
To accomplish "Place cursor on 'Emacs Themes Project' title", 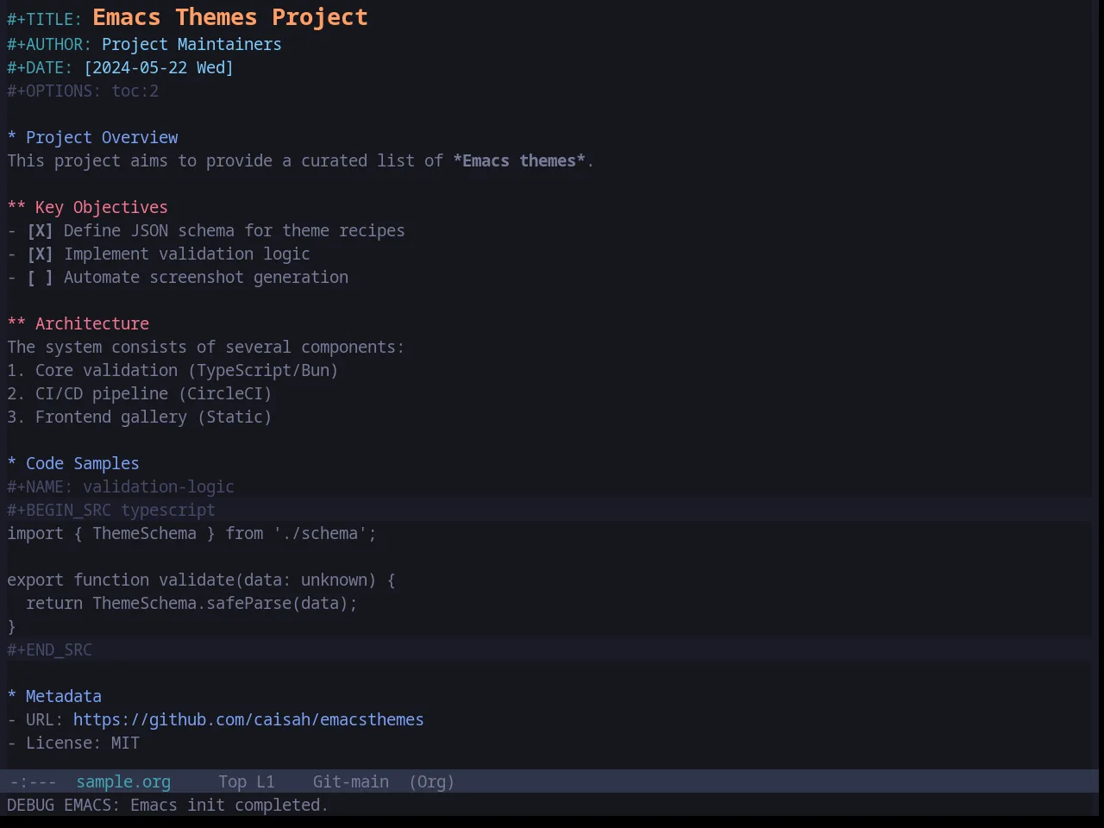I will pos(230,17).
